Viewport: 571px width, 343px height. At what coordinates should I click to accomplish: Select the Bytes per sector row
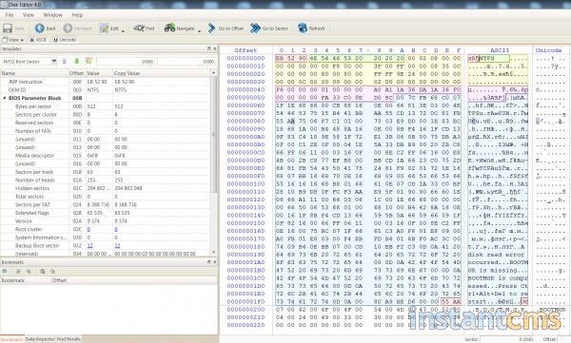tap(106, 106)
